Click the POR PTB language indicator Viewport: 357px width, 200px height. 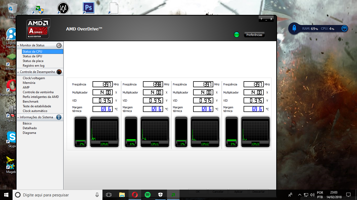[320, 195]
